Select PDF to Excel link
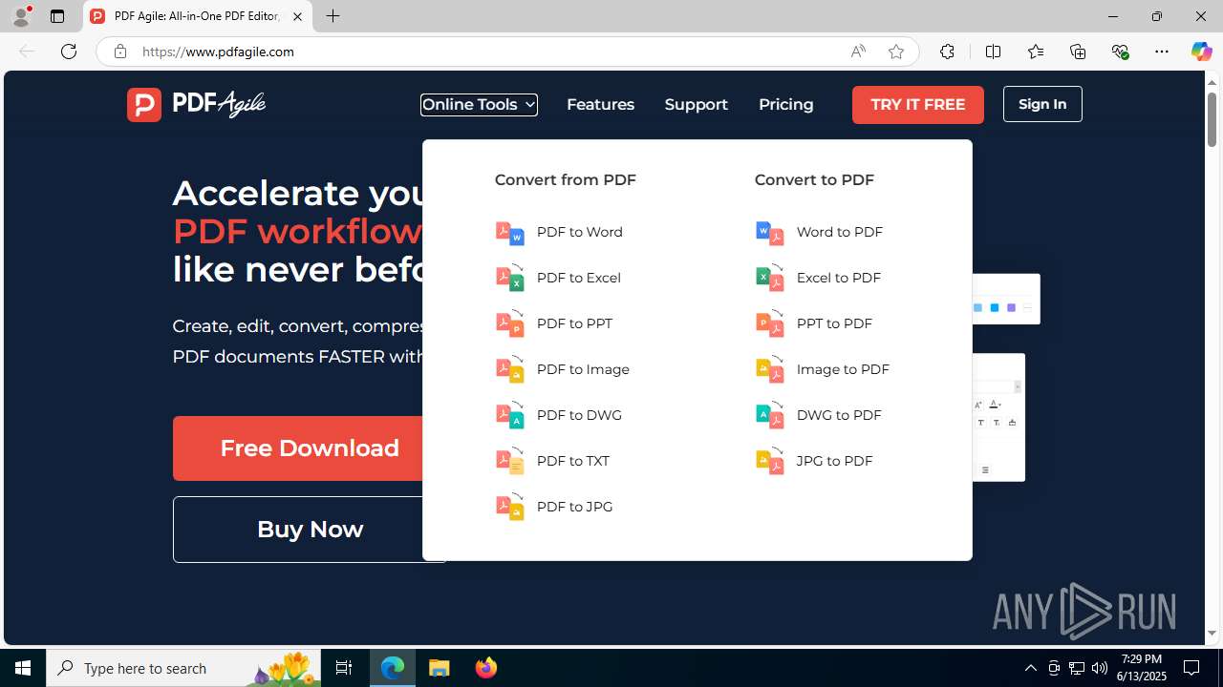 (579, 278)
